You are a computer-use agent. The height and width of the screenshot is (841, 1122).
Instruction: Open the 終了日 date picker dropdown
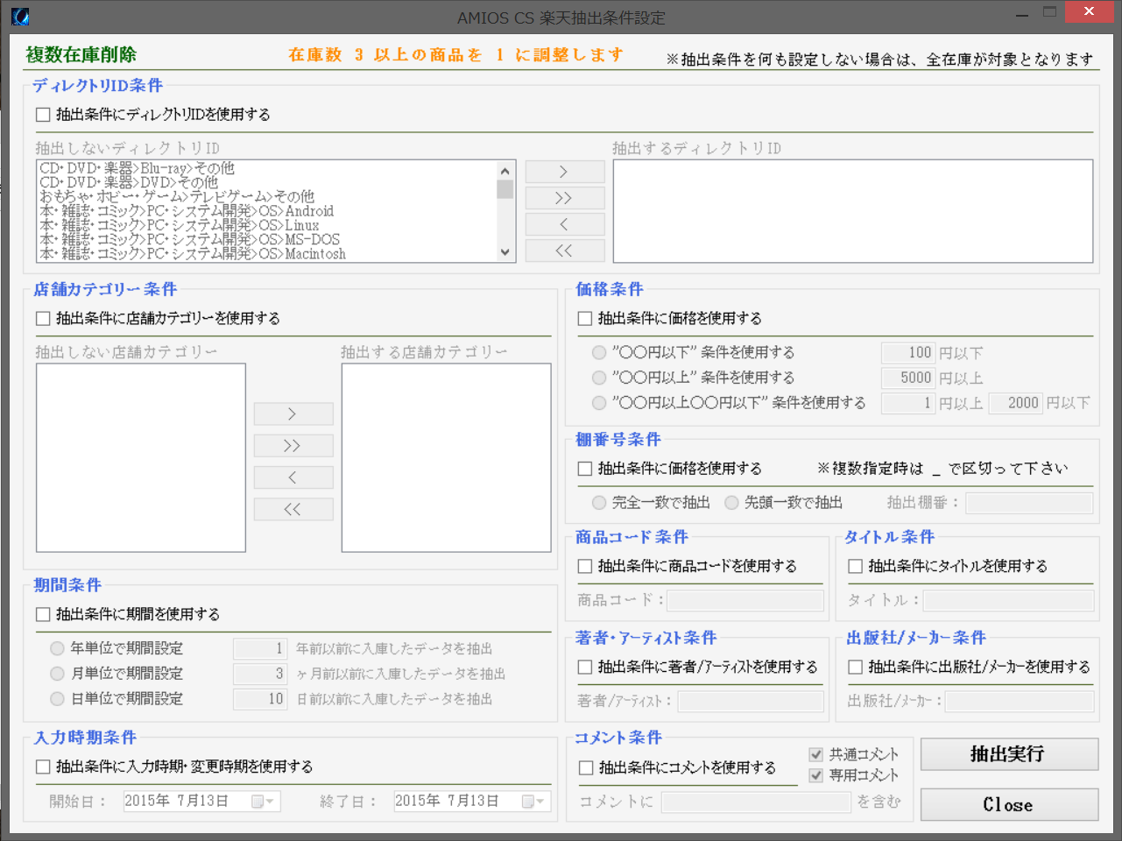click(533, 802)
